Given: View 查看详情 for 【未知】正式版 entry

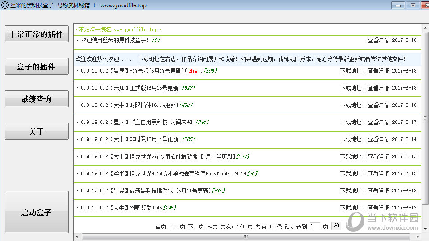Looking at the screenshot, I should (x=378, y=88).
